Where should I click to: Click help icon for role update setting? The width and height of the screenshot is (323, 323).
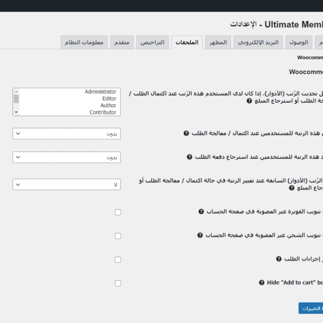249,101
